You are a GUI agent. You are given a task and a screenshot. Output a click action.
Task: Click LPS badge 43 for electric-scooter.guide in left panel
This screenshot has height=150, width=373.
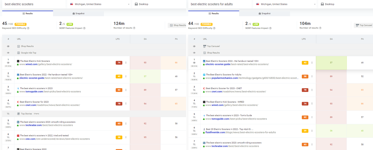point(119,76)
